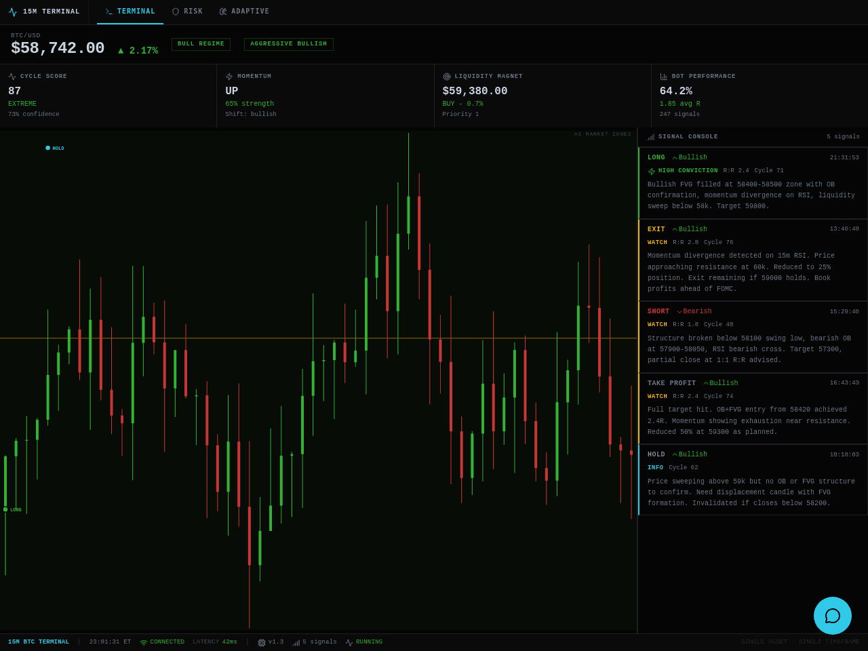Click the Adaptive brain icon
Image resolution: width=868 pixels, height=651 pixels.
[223, 12]
